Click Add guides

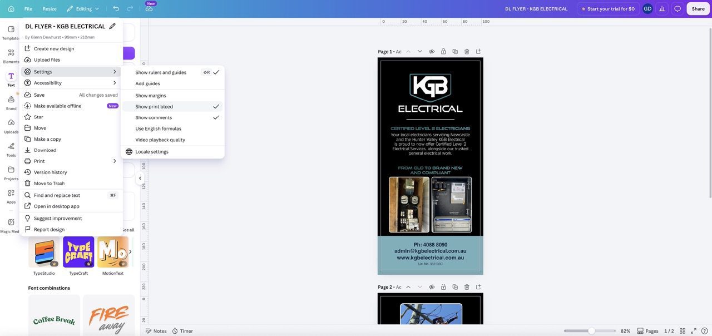click(172, 83)
